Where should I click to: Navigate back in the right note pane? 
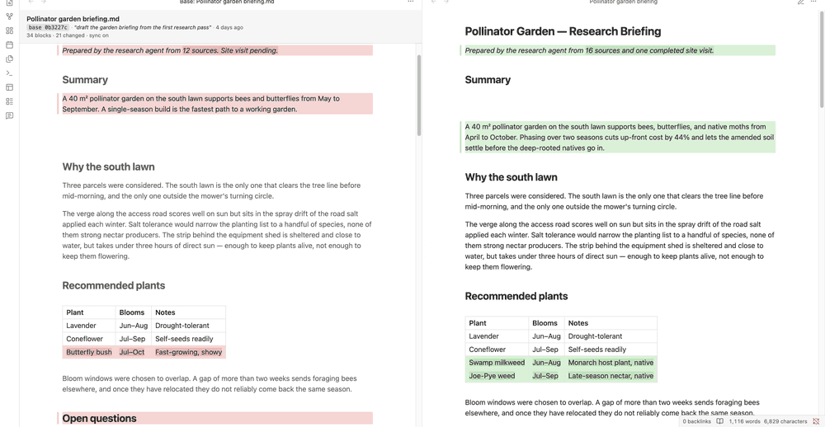(434, 2)
